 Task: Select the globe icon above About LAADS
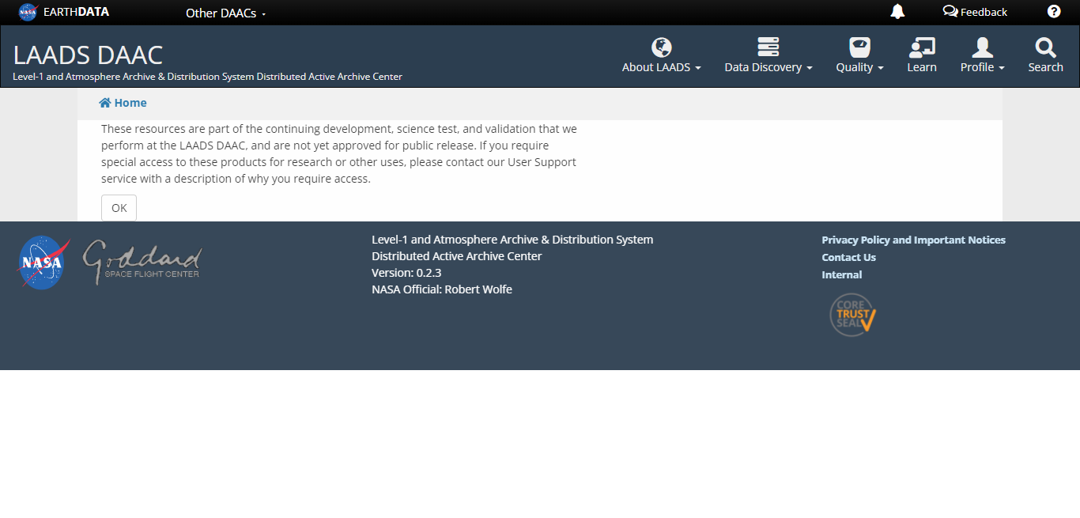pos(662,47)
